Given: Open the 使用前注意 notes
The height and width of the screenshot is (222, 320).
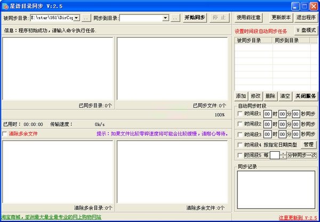Looking at the screenshot, I should tap(249, 18).
